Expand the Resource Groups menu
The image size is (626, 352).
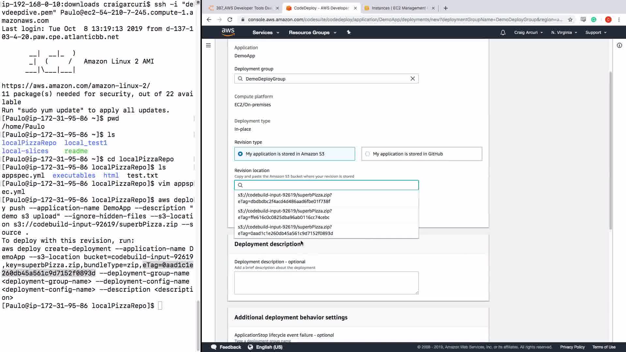[312, 33]
